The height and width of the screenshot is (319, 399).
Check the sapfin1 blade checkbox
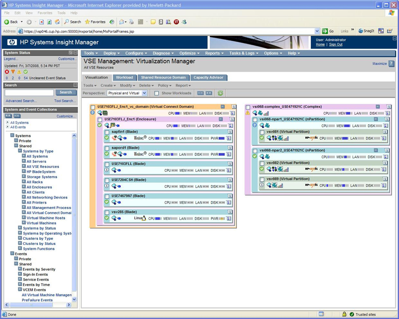pos(107,132)
